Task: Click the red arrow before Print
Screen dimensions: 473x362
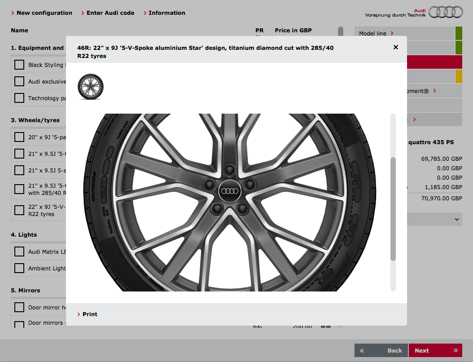Action: pos(79,314)
